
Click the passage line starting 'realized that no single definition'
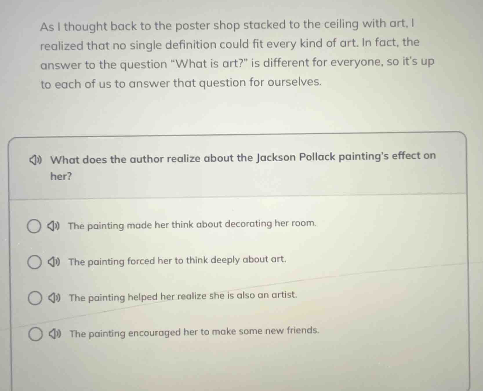pos(230,44)
